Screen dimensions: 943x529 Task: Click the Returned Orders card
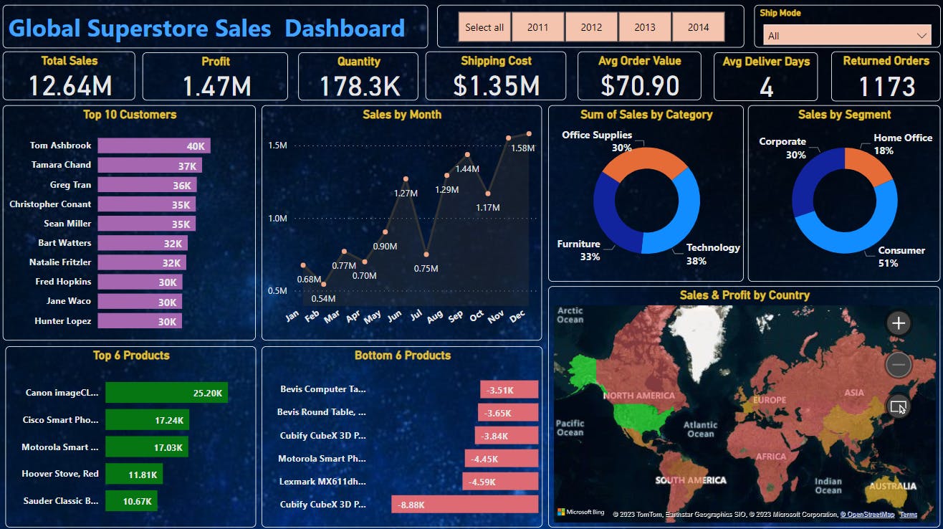point(886,76)
